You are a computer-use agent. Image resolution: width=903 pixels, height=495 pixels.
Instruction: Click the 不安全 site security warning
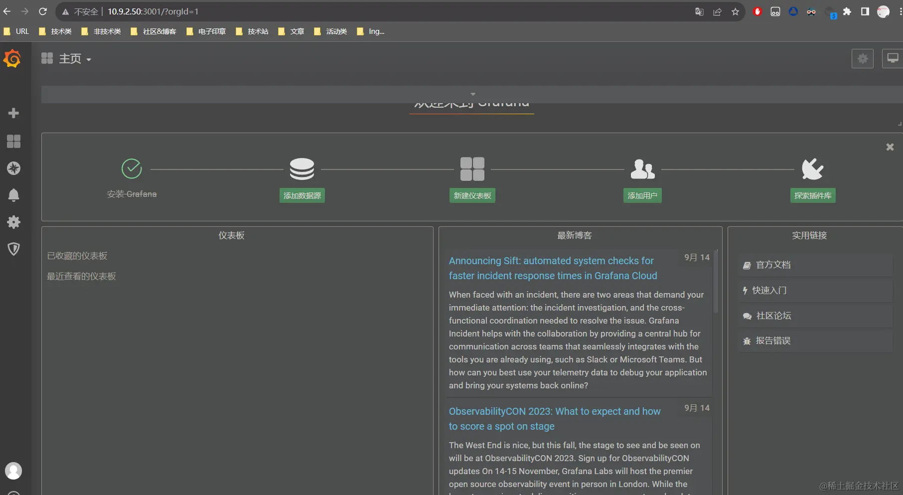coord(80,11)
